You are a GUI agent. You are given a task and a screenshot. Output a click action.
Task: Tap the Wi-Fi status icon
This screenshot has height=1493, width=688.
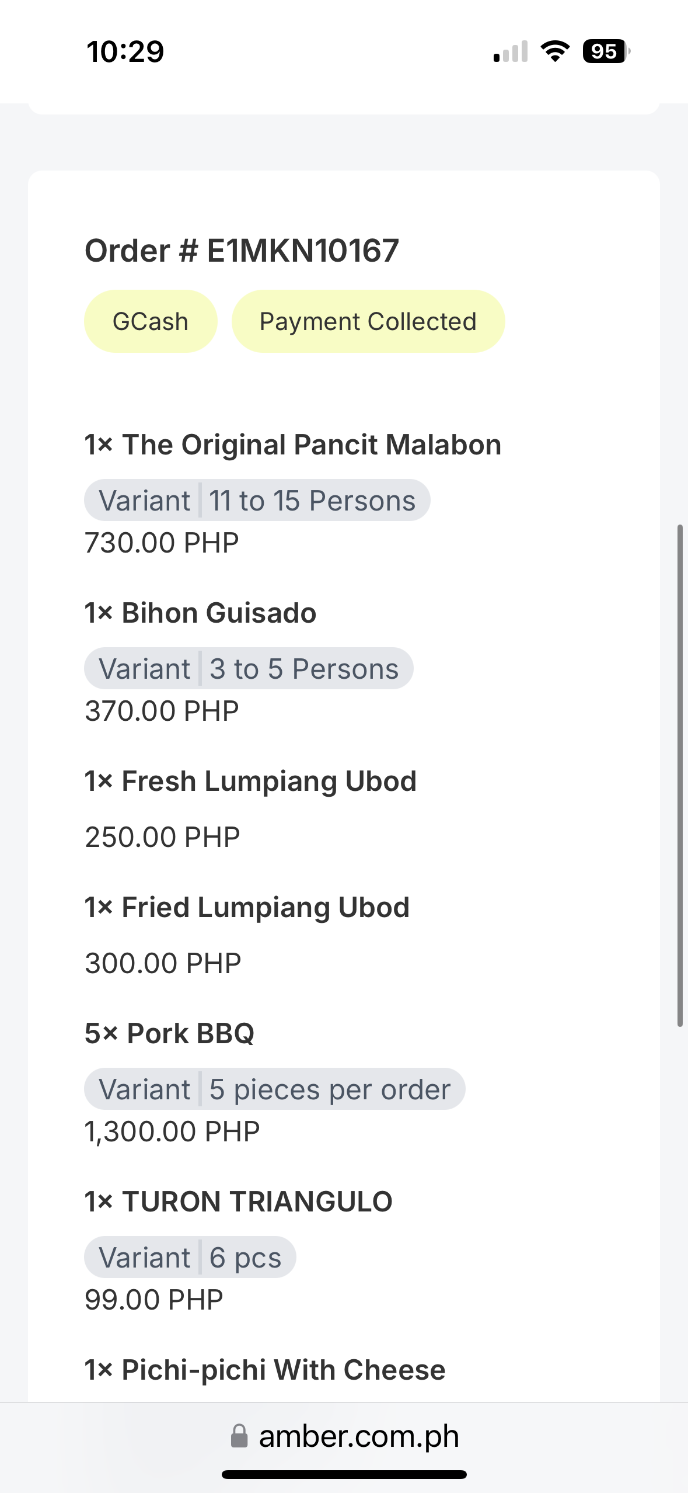point(555,51)
